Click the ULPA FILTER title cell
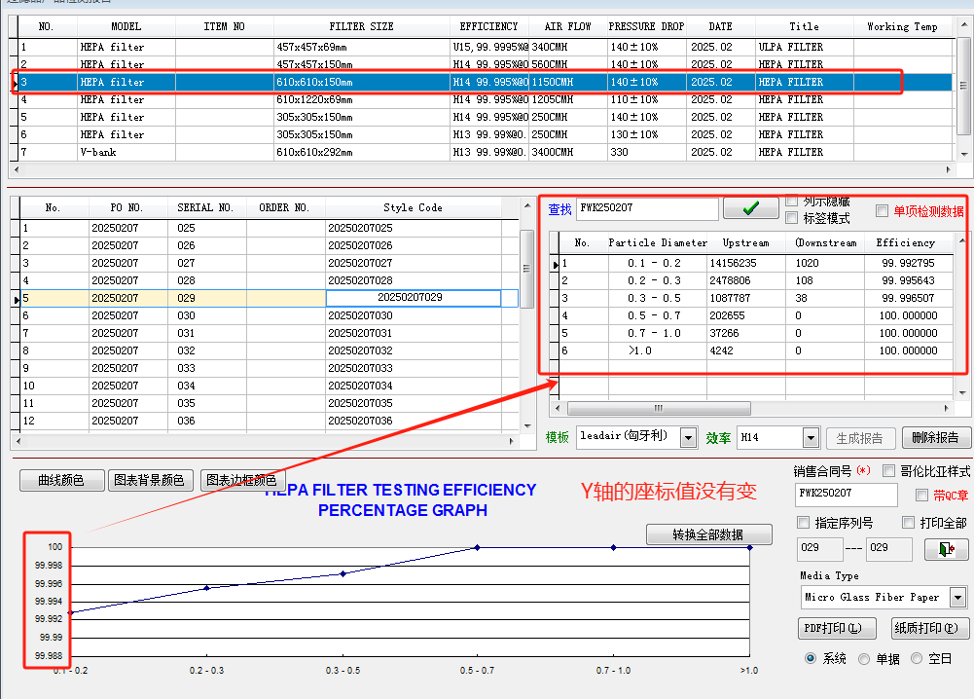This screenshot has width=974, height=699. [805, 47]
